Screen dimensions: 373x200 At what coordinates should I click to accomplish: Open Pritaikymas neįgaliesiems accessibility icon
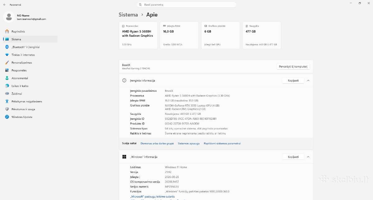[7, 101]
